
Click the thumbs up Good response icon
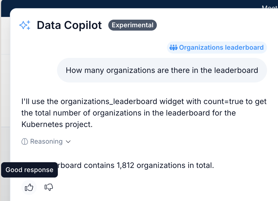coord(29,187)
